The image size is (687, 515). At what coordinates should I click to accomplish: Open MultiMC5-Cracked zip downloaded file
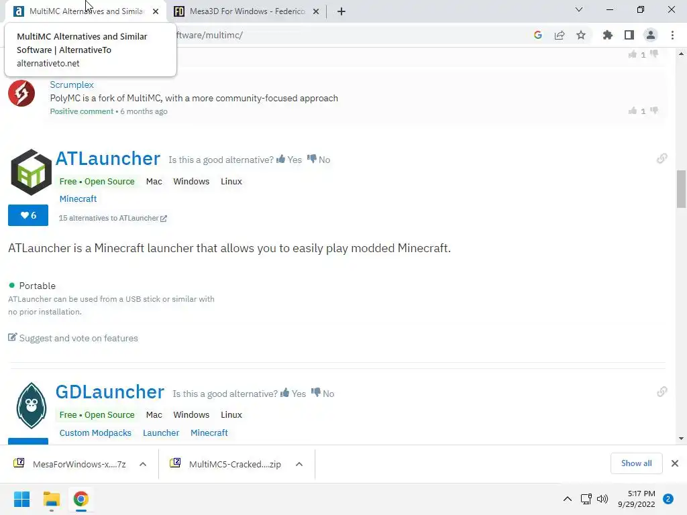point(227,464)
